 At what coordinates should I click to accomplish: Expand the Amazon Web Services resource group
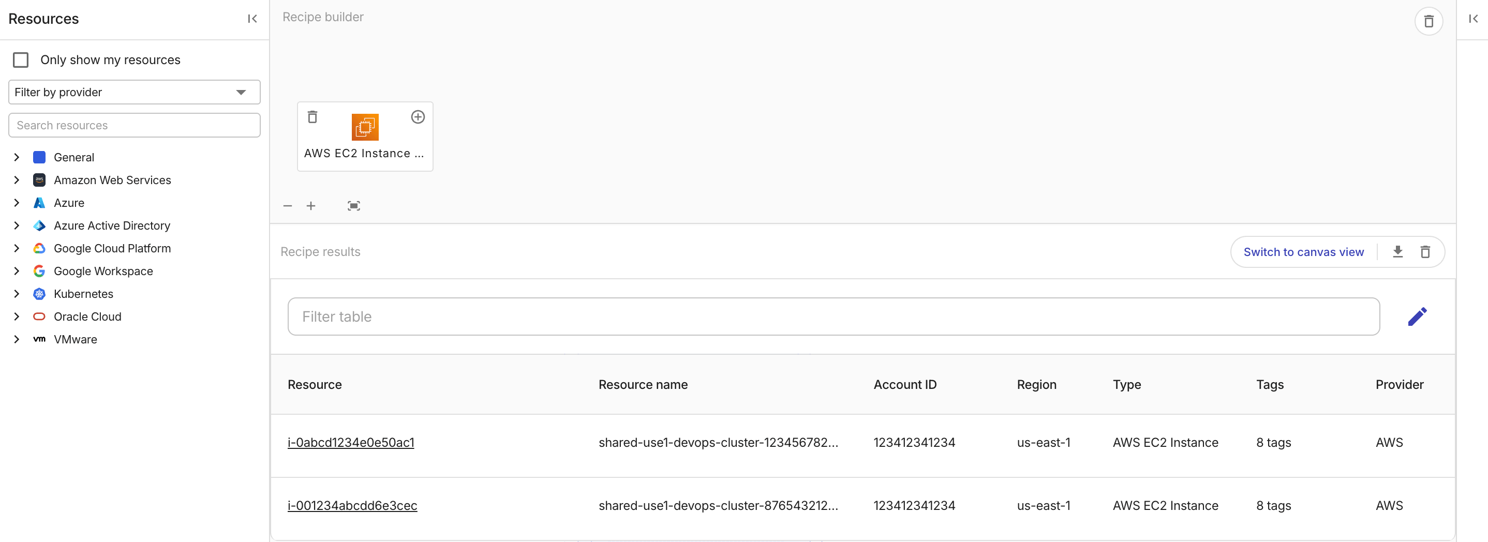(x=16, y=179)
